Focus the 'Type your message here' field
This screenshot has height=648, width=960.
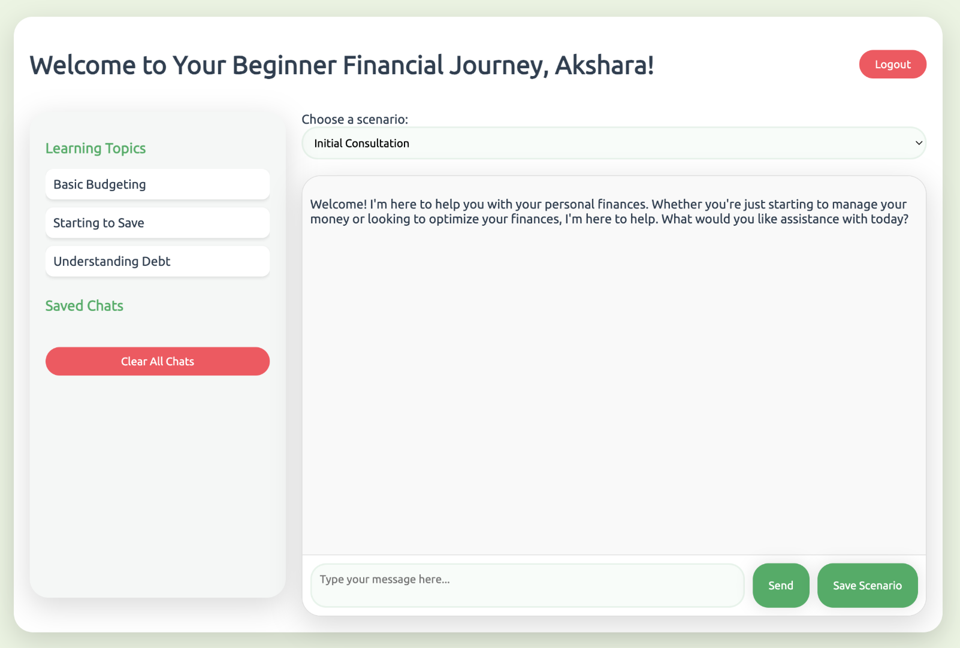[527, 585]
